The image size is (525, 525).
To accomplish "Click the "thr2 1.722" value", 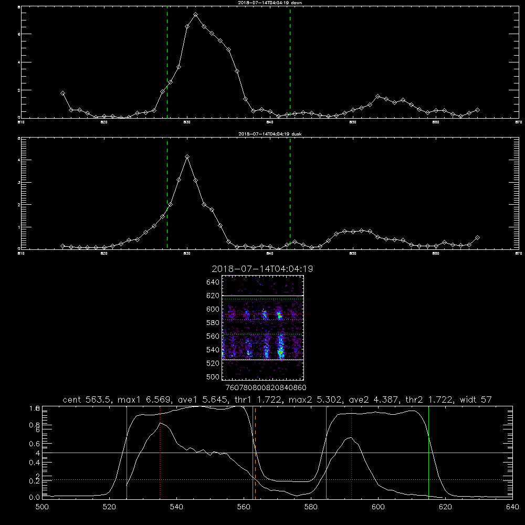I will pos(428,400).
